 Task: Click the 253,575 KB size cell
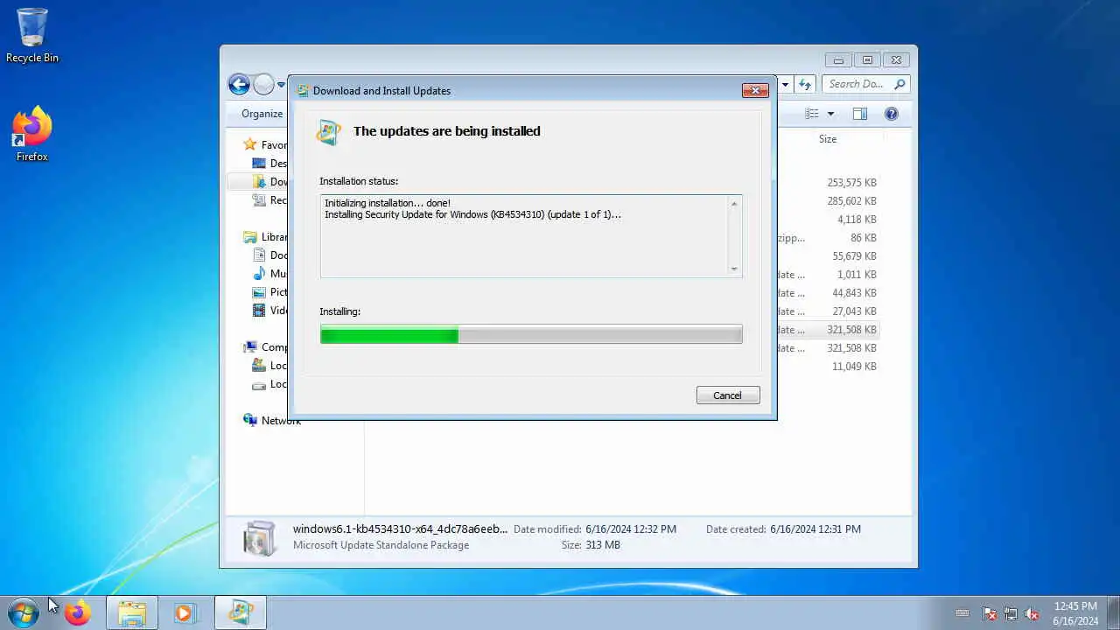(x=851, y=183)
